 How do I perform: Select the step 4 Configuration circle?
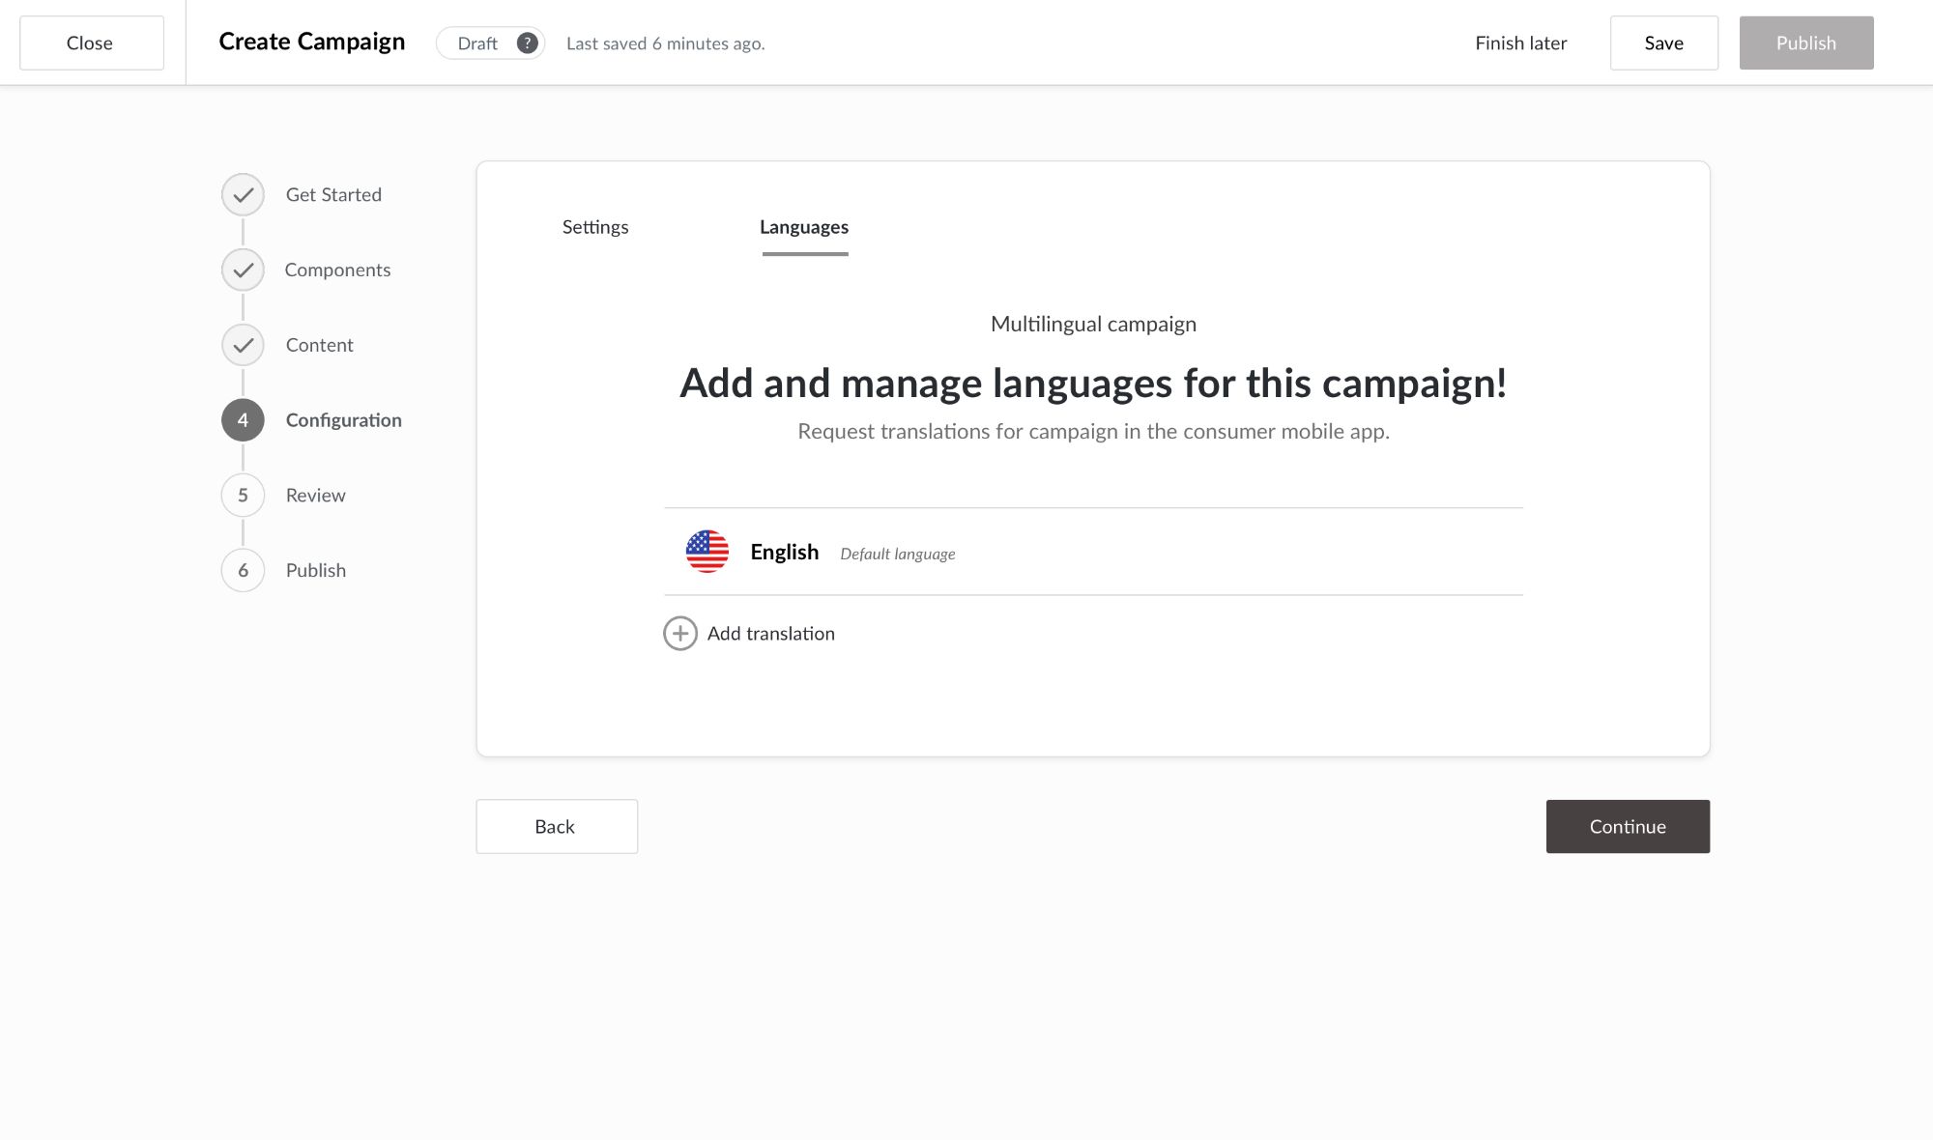click(243, 419)
